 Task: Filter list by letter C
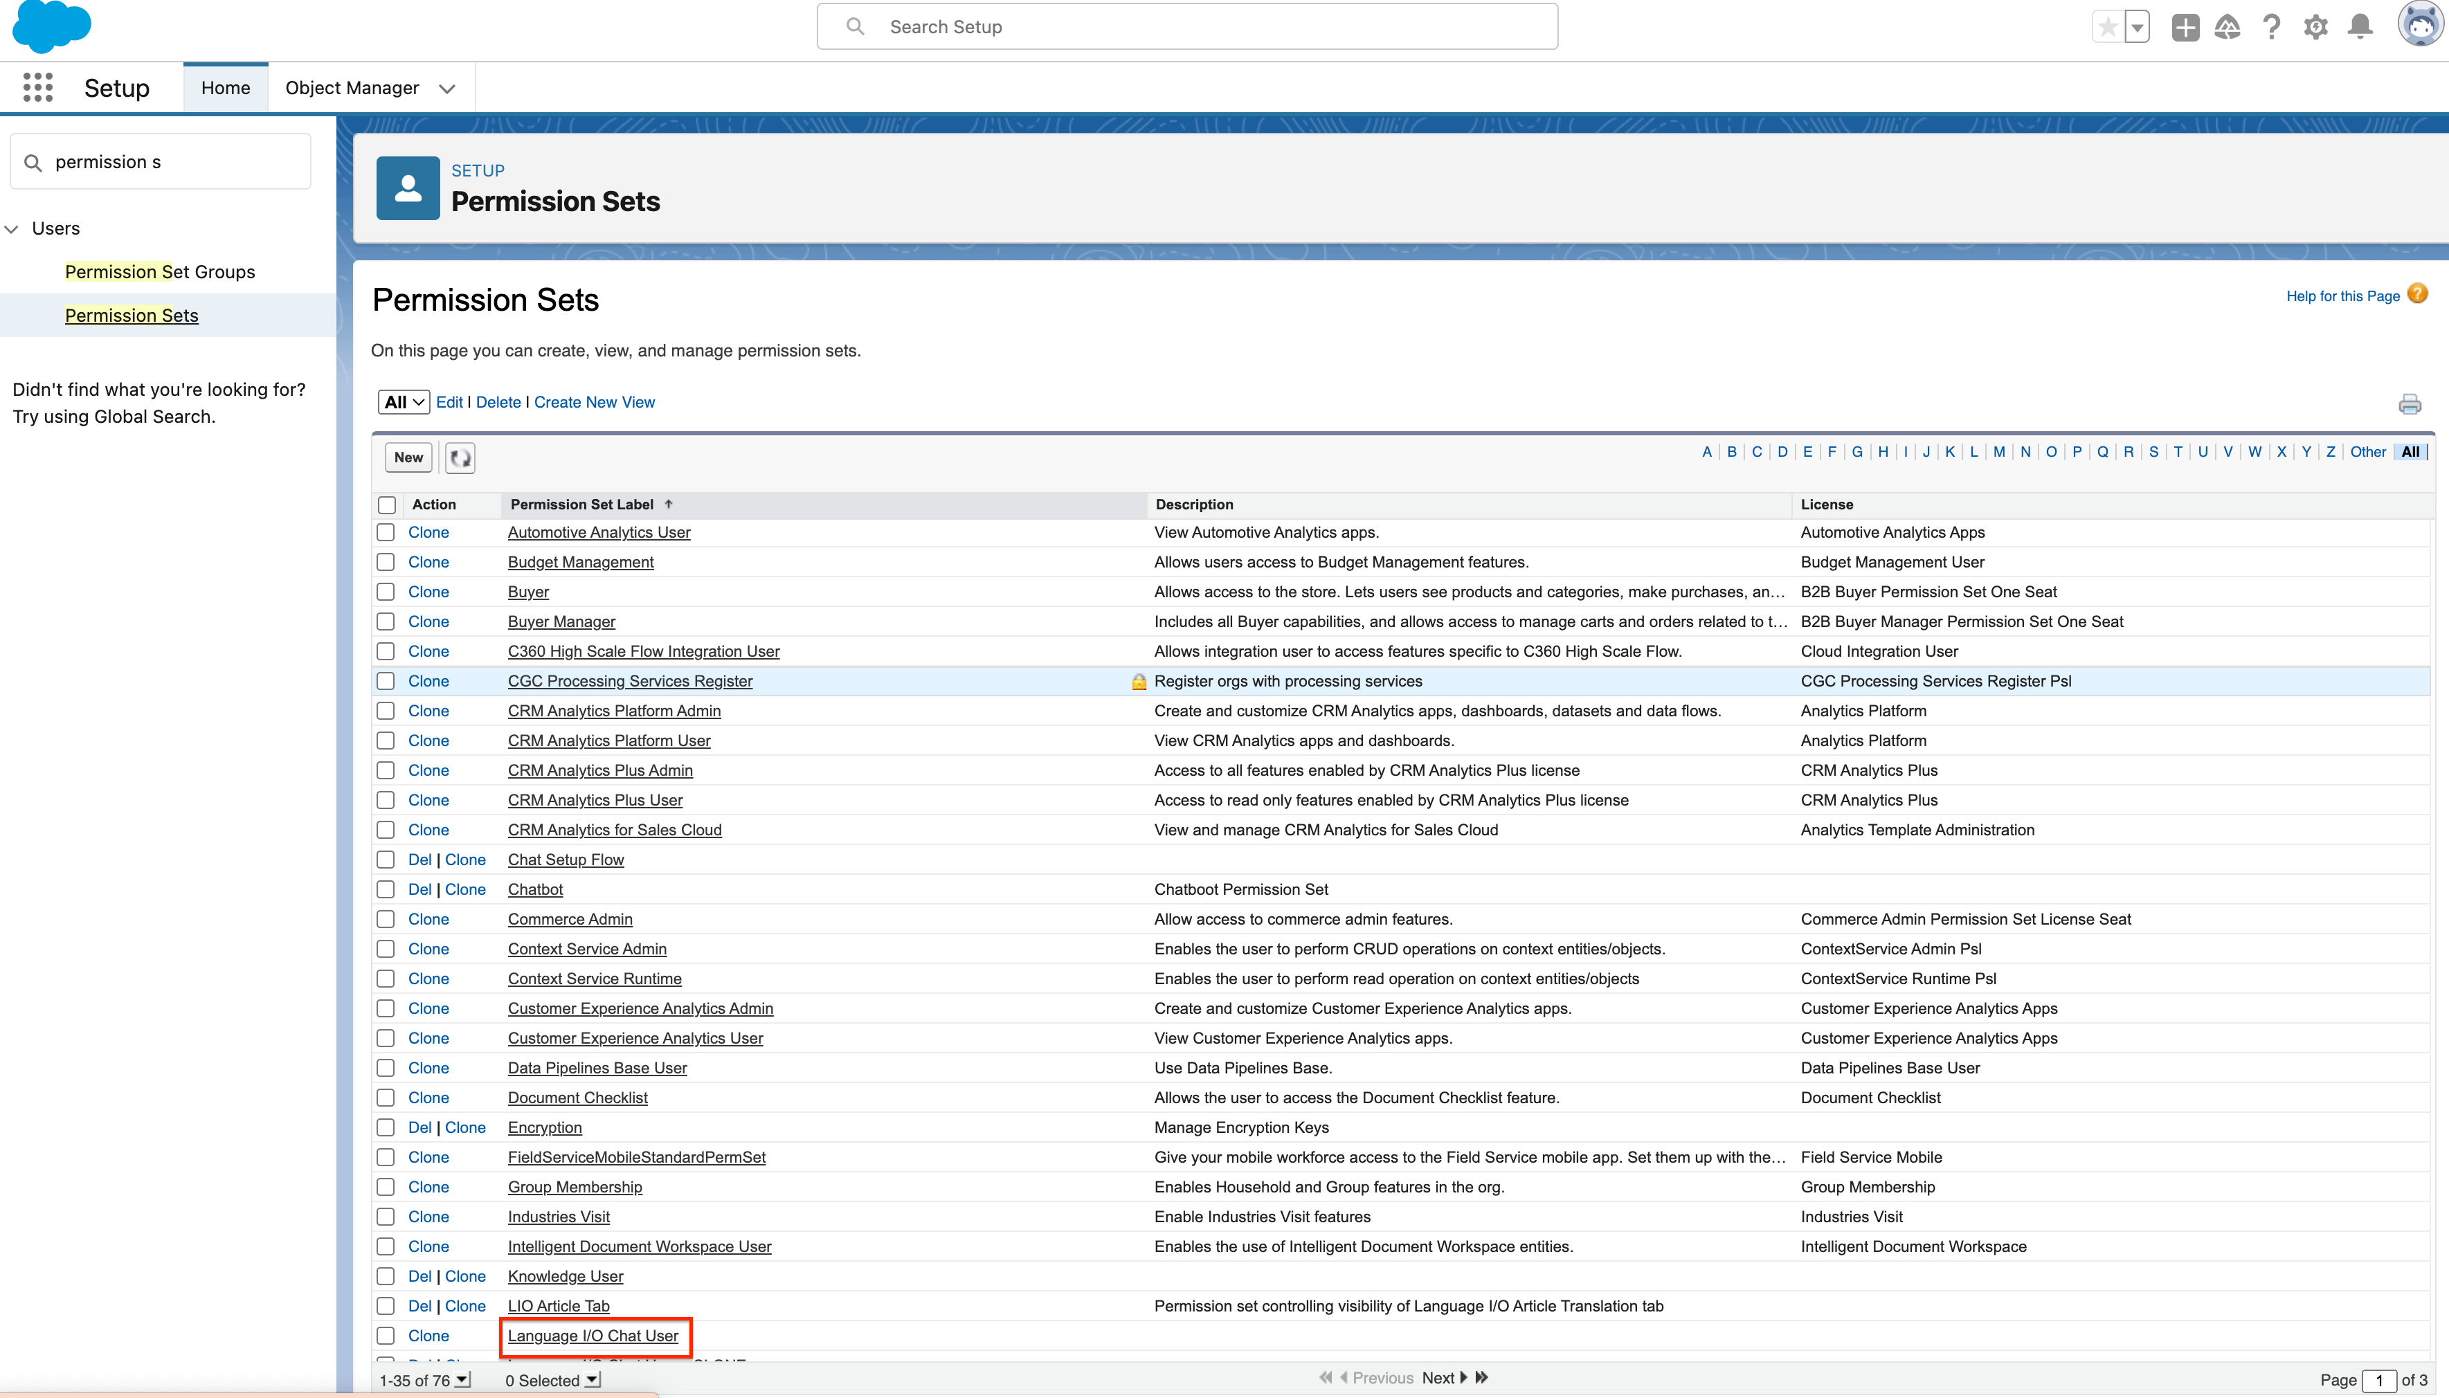point(1757,452)
